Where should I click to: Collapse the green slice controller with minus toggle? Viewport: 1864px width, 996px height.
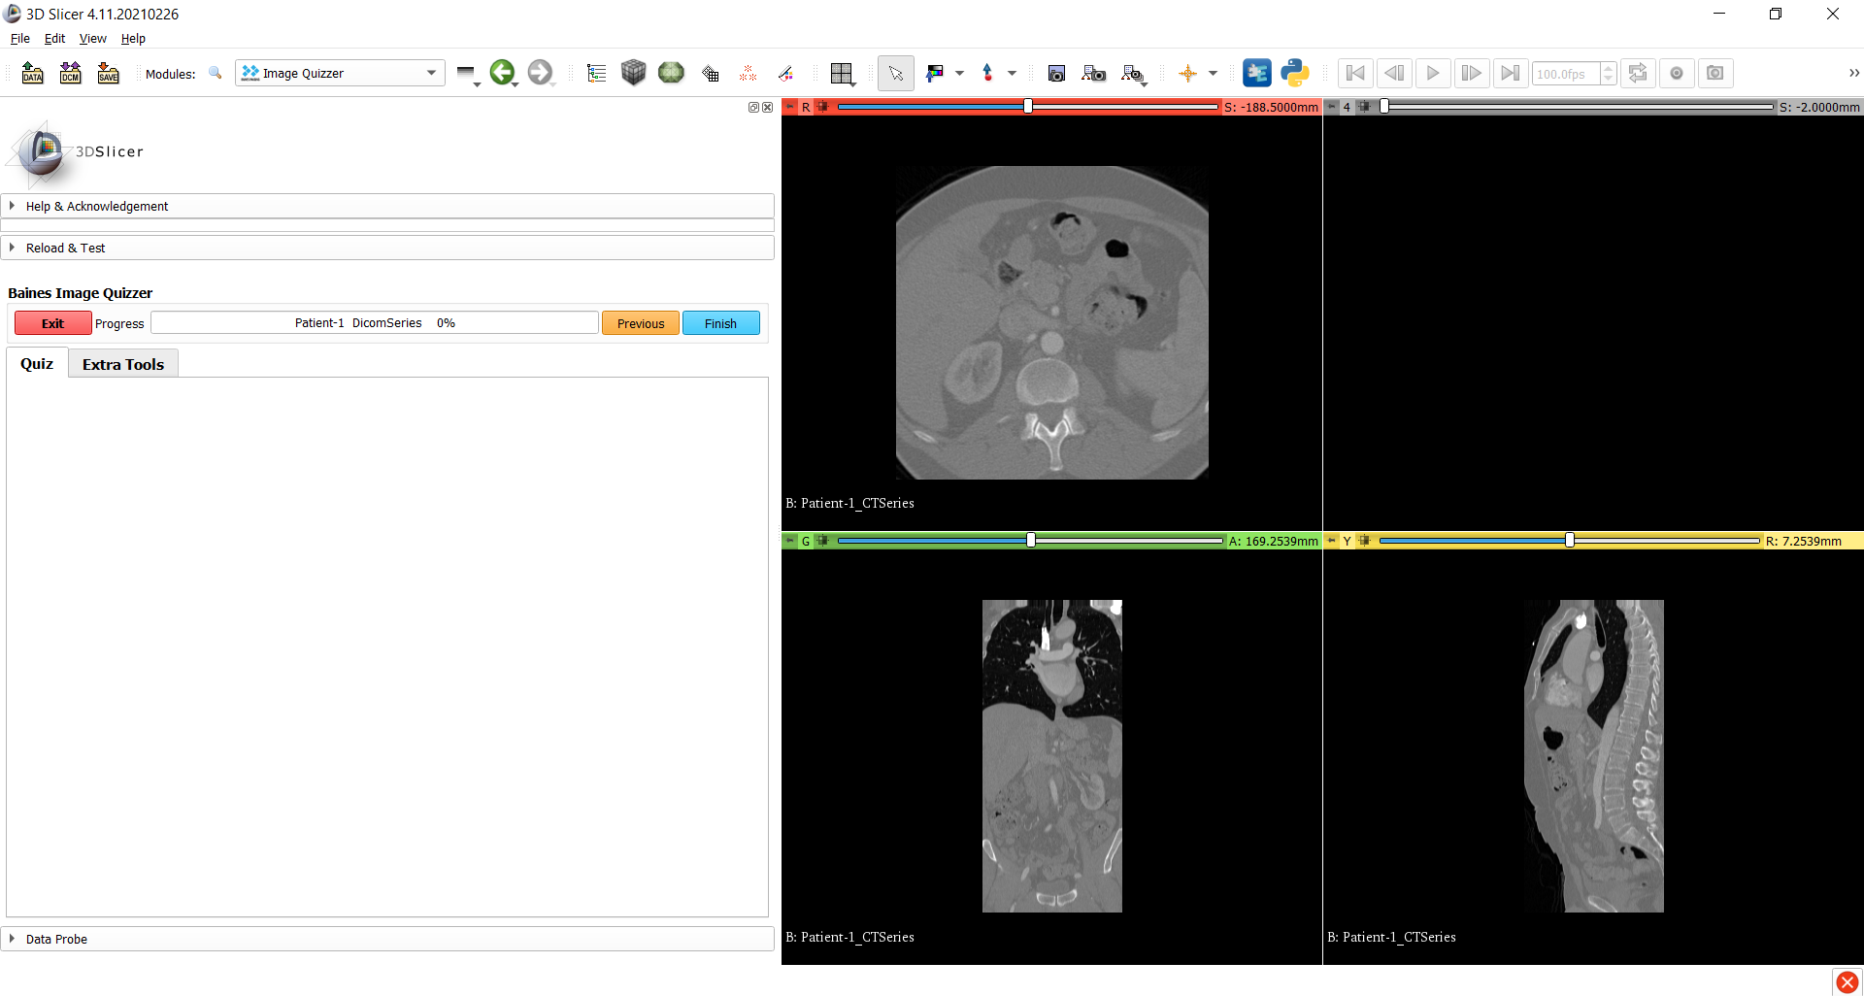pyautogui.click(x=789, y=541)
